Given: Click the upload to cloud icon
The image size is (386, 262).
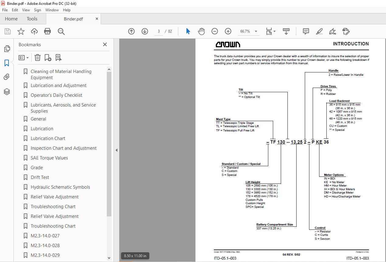Looking at the screenshot, I should (x=34, y=31).
